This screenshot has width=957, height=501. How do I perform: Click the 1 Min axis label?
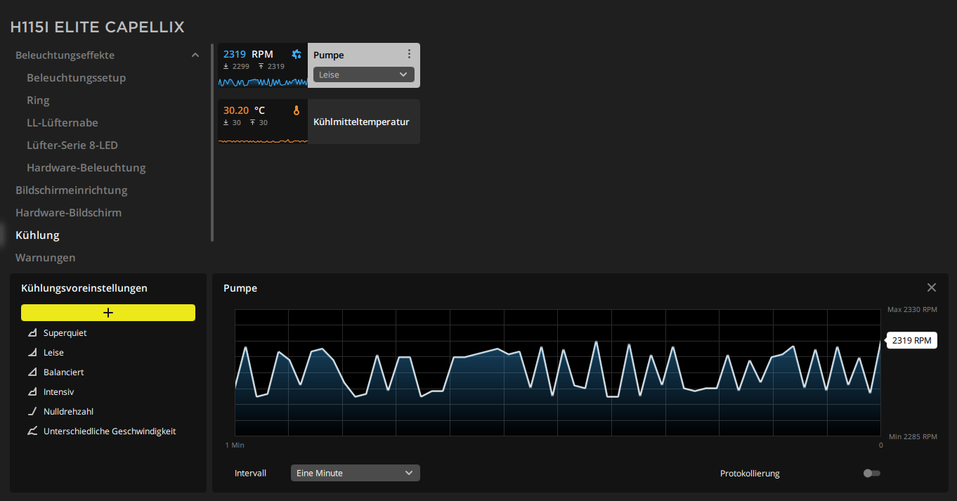(235, 445)
